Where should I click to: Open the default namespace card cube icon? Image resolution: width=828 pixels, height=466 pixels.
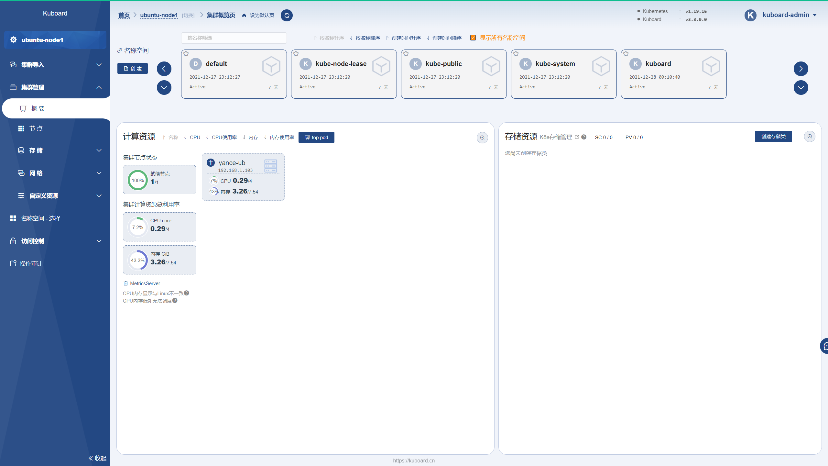271,66
